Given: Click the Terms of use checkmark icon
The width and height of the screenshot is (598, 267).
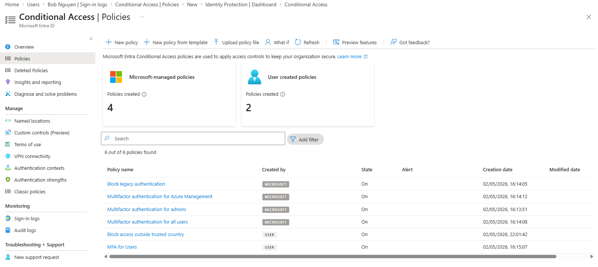Looking at the screenshot, I should click(x=8, y=144).
